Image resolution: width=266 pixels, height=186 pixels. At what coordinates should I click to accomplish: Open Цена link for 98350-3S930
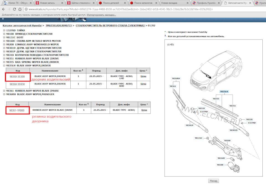pos(143,84)
